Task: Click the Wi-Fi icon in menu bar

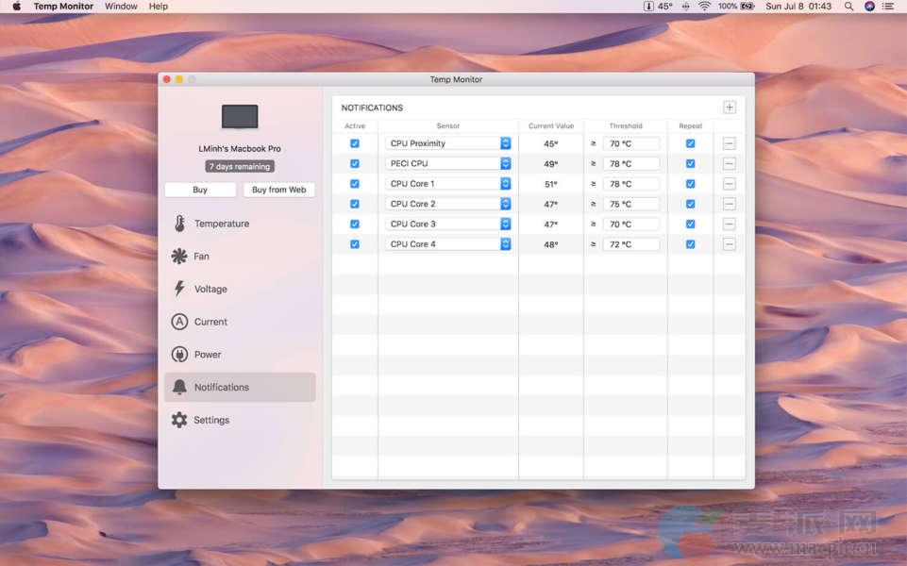Action: 704,7
